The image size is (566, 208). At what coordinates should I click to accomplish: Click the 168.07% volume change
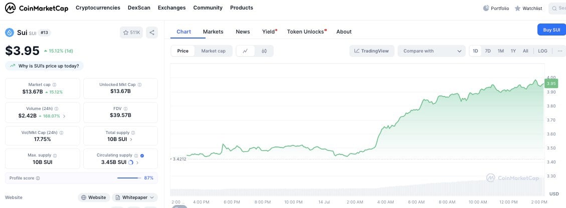[x=50, y=116]
